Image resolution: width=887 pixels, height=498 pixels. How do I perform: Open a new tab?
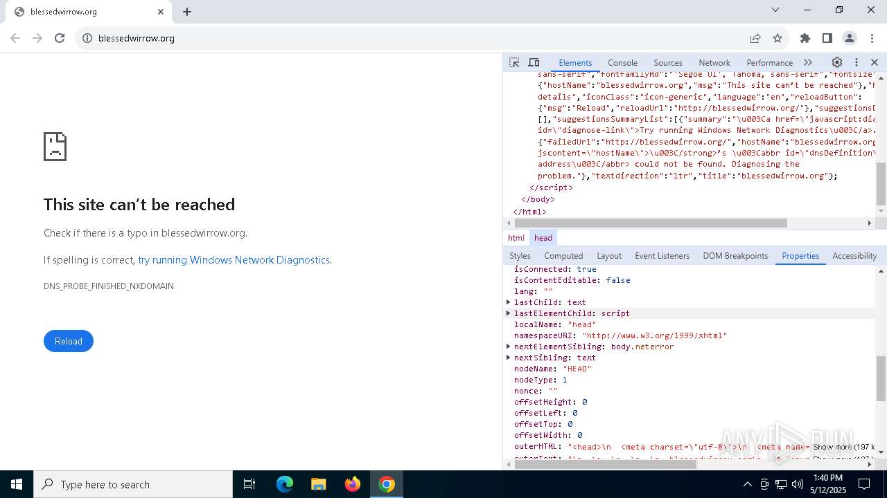[x=187, y=12]
